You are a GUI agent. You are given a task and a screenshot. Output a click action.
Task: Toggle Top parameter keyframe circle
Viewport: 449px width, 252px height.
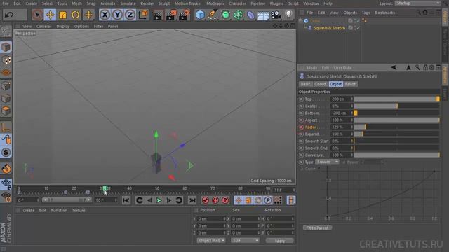click(x=301, y=99)
